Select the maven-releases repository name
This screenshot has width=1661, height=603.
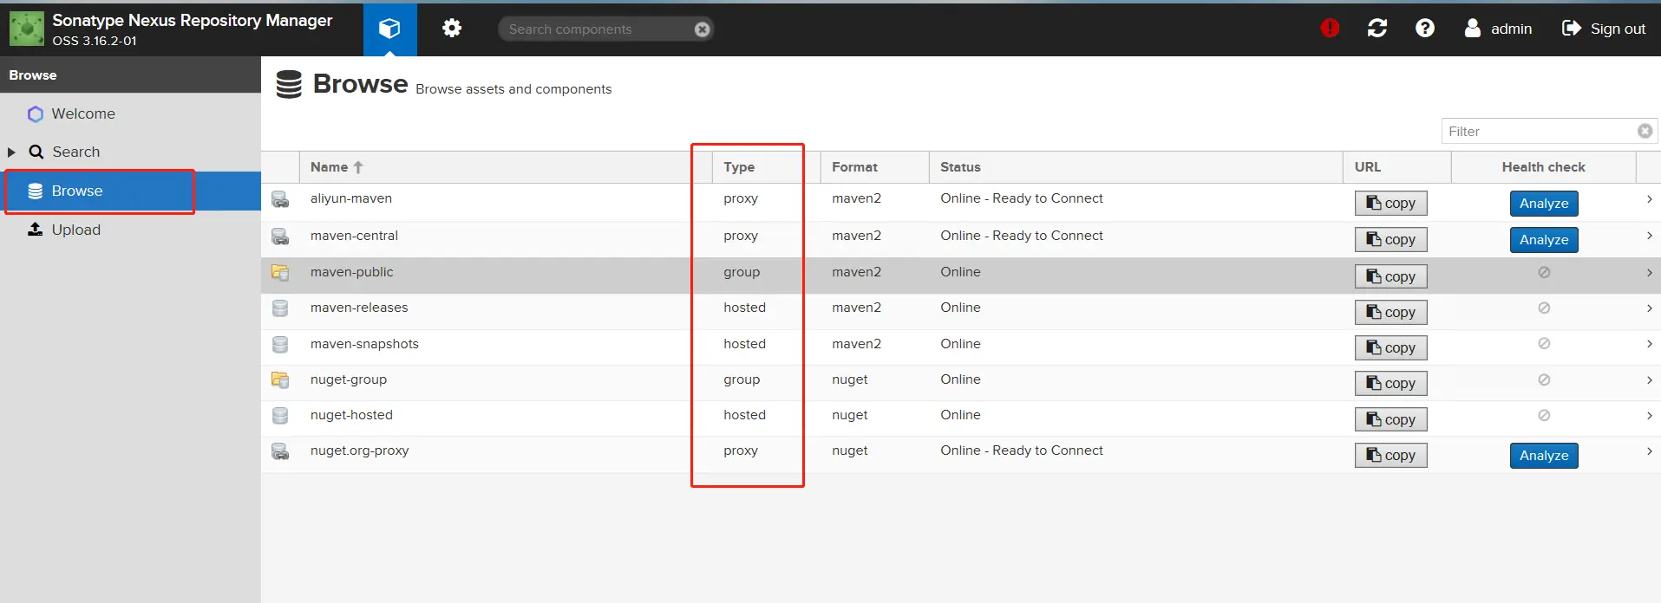(359, 308)
